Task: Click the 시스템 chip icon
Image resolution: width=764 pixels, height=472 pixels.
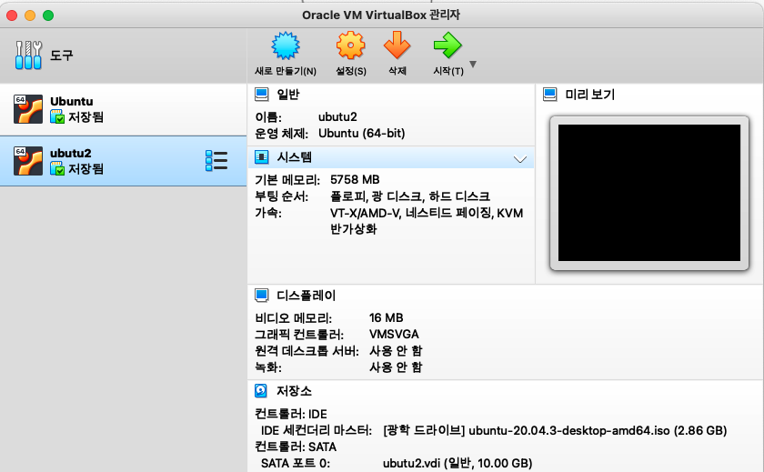Action: [262, 157]
